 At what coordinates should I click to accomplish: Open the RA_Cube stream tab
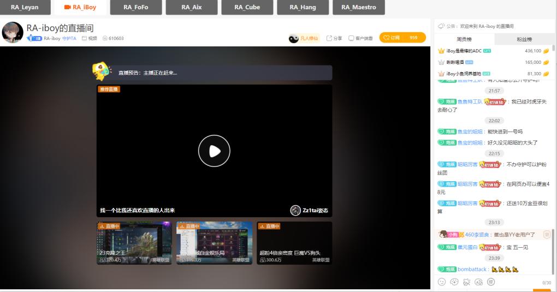tap(247, 7)
